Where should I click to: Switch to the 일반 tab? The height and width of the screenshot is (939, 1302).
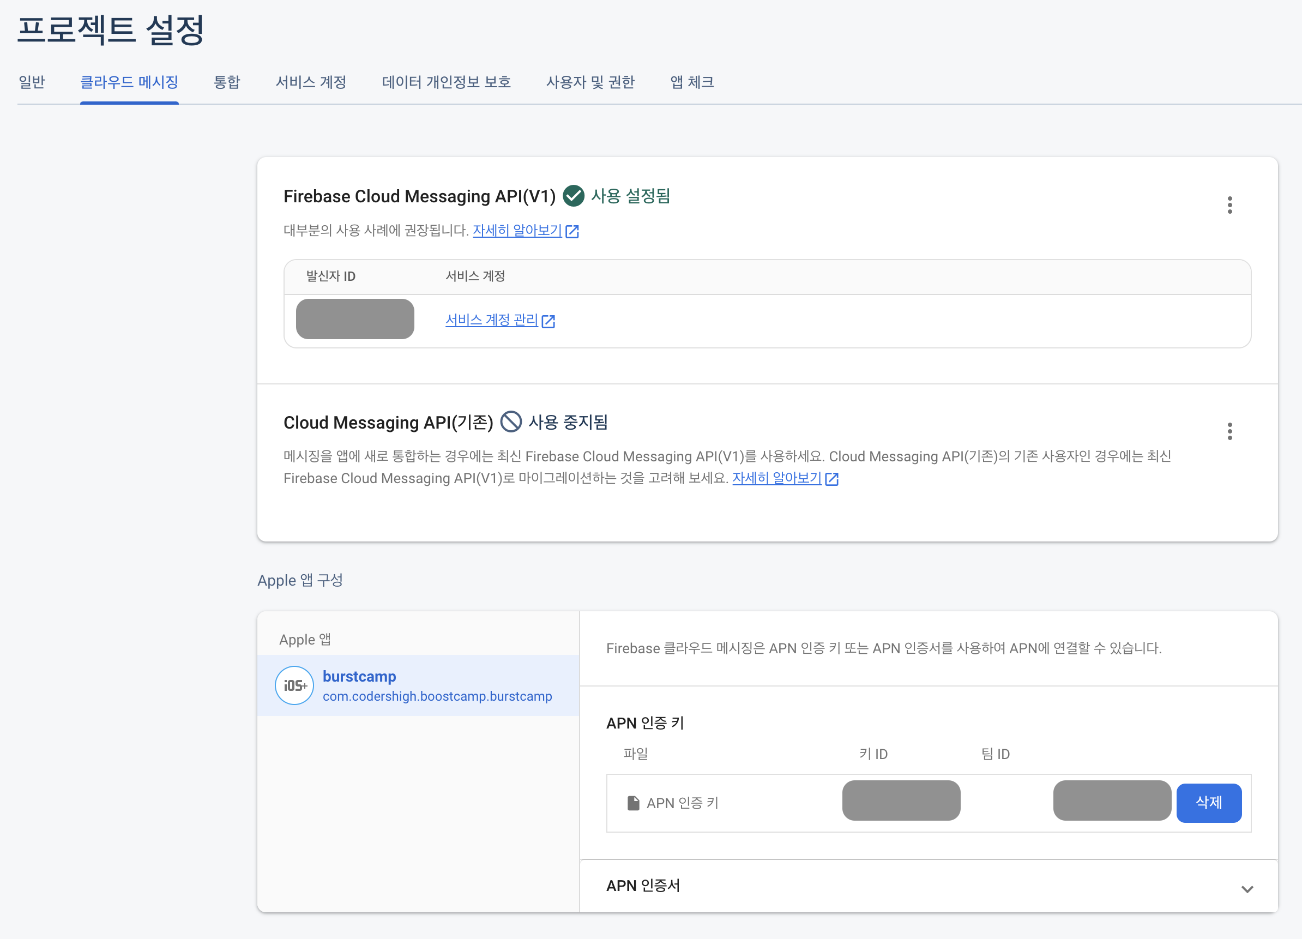point(32,82)
